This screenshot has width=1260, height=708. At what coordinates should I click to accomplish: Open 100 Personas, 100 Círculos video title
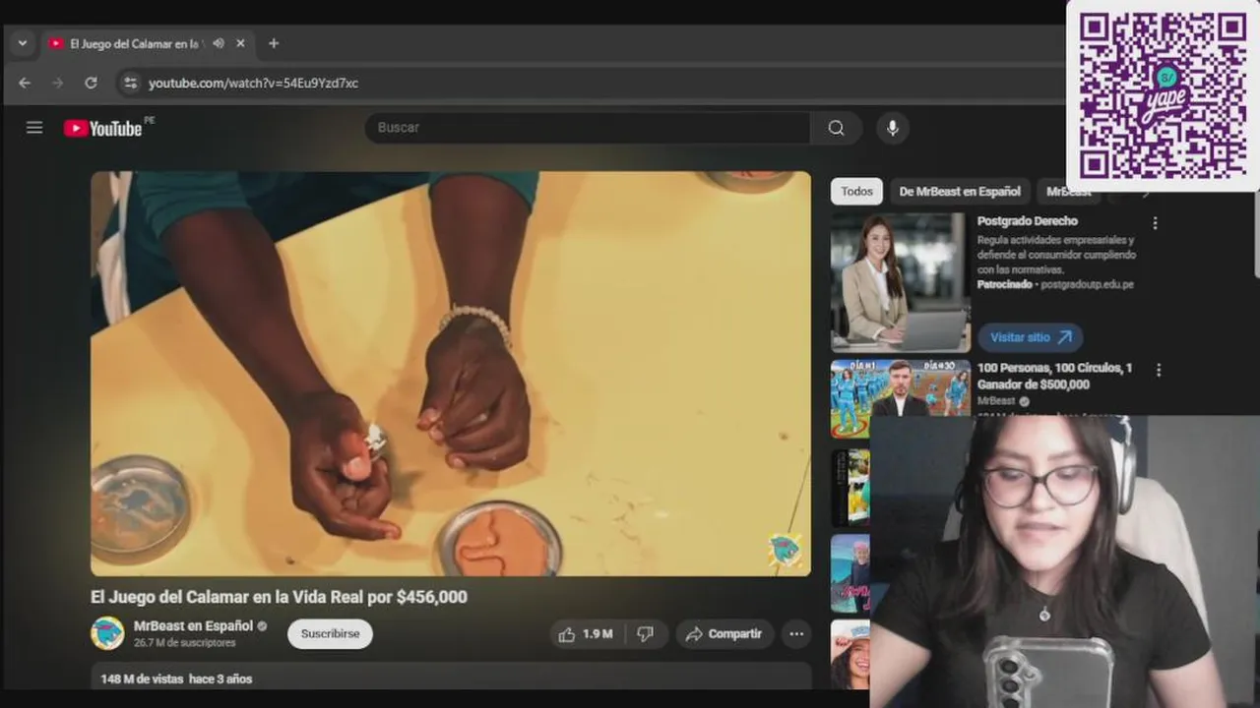tap(1054, 376)
